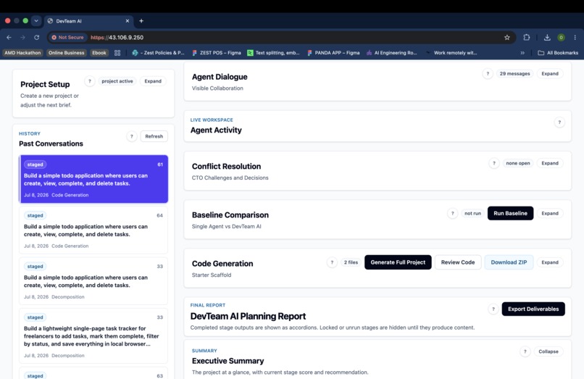The image size is (584, 379).
Task: Click the Project Setup help question icon
Action: coord(89,81)
